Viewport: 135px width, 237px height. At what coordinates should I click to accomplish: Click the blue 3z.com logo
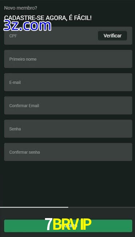pyautogui.click(x=27, y=26)
